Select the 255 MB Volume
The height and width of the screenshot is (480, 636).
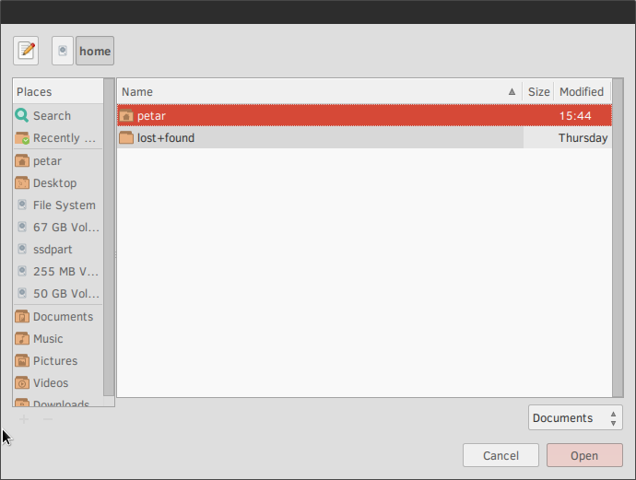[x=65, y=272]
